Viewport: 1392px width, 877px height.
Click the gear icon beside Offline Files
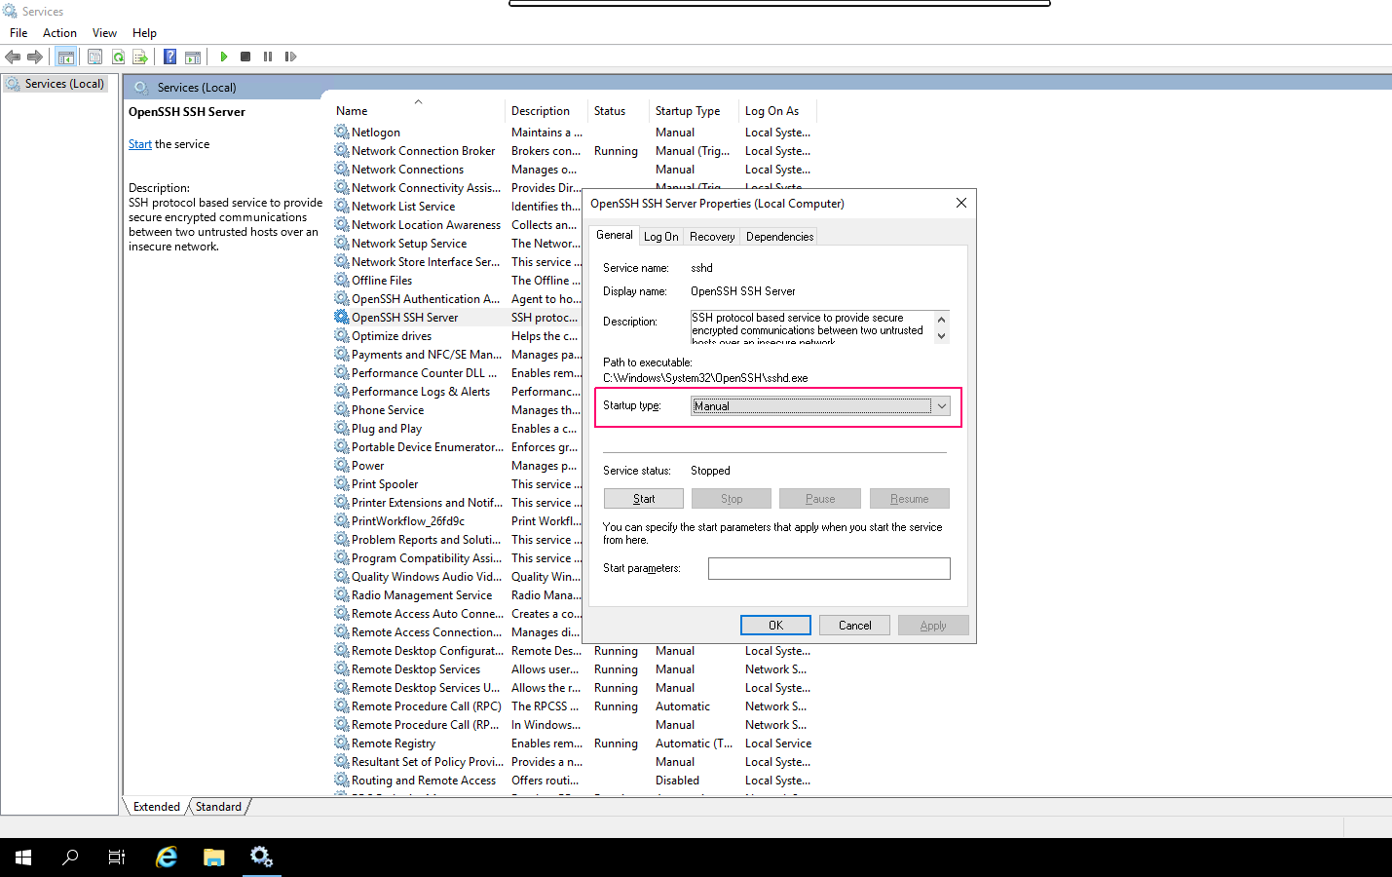(x=342, y=280)
